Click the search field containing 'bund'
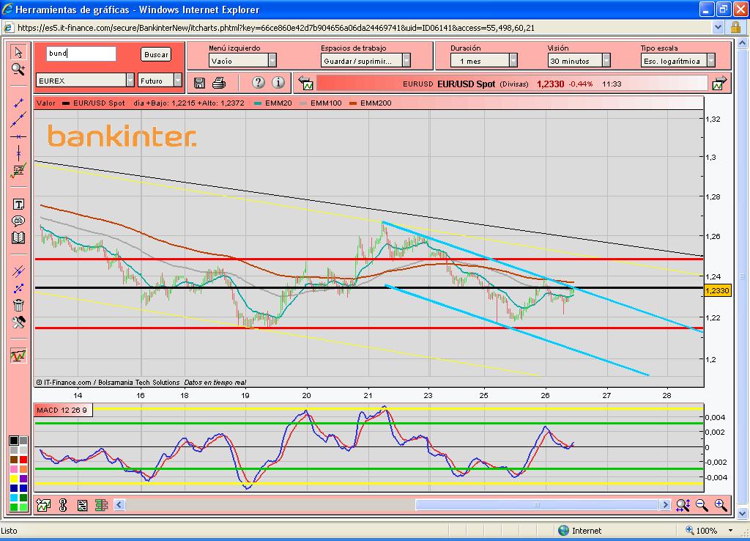 pyautogui.click(x=81, y=54)
